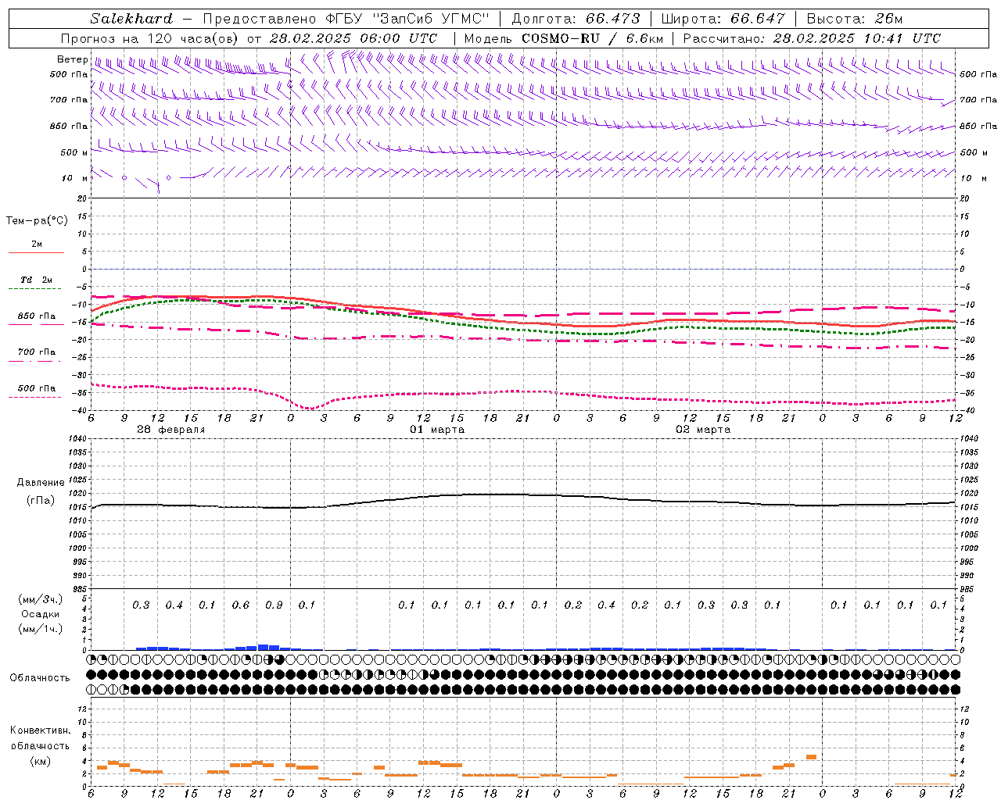Viewport: 1001px width, 800px height.
Task: Click the '(мм/1ч.)' precipitation unit label
Action: pyautogui.click(x=41, y=629)
